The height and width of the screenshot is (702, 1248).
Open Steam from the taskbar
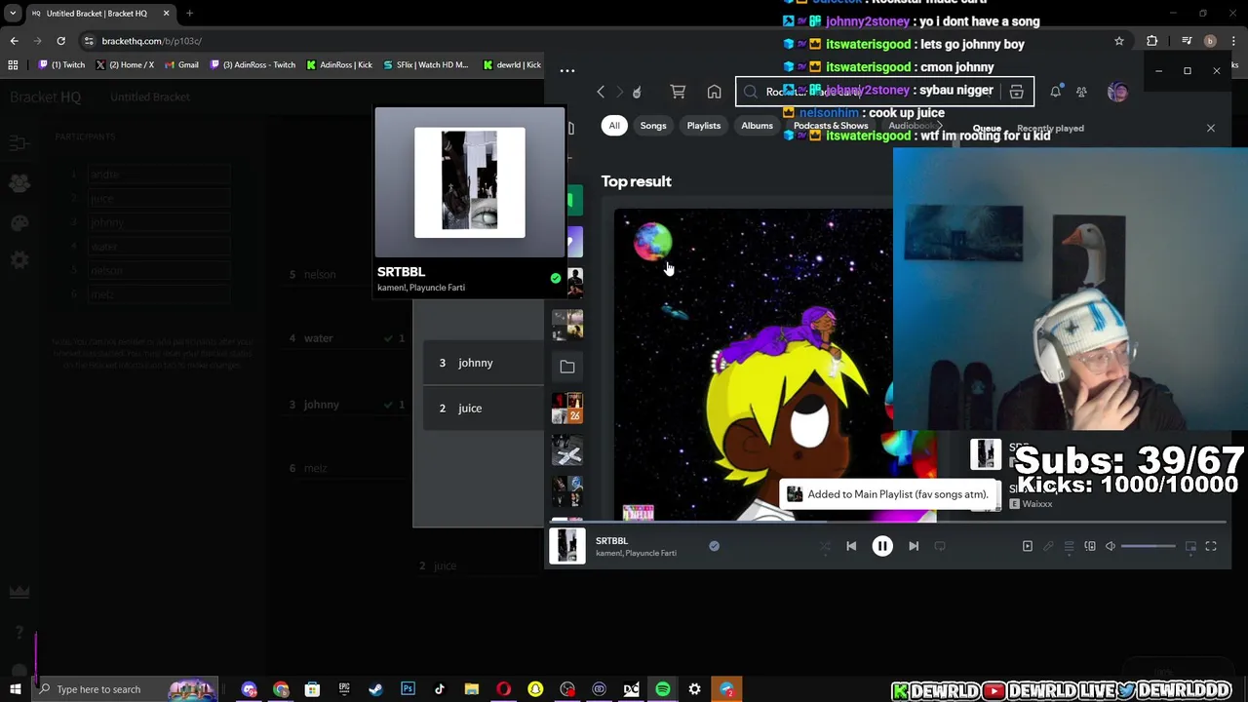[375, 689]
